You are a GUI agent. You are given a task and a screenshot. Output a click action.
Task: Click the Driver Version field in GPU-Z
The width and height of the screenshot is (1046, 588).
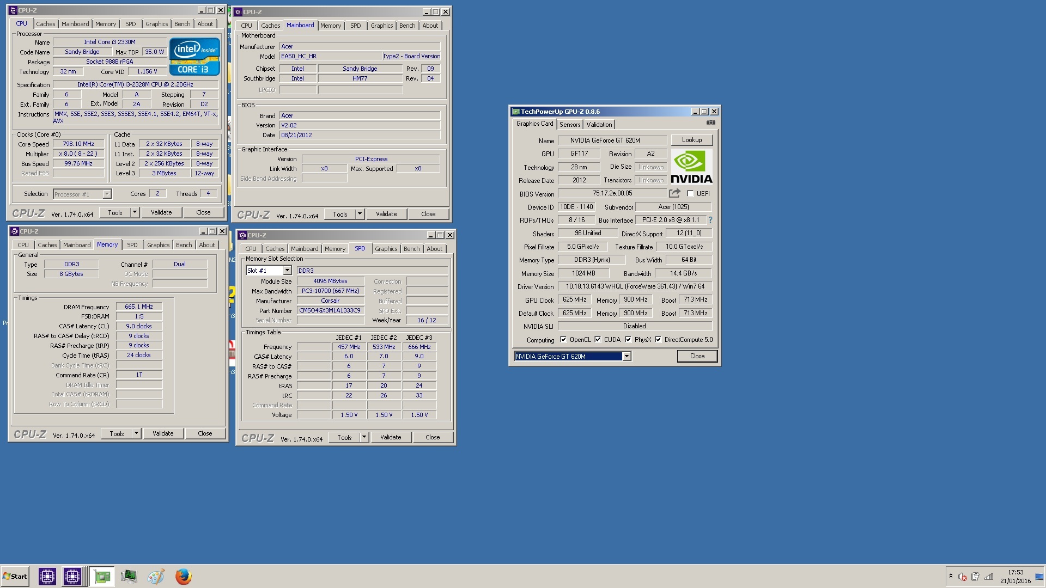click(x=635, y=286)
